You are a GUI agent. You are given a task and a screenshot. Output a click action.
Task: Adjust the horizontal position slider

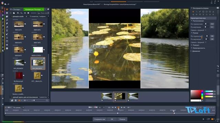(x=206, y=24)
